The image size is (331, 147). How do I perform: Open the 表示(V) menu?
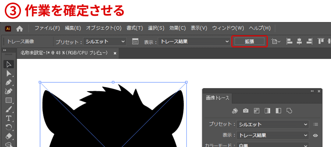(199, 28)
